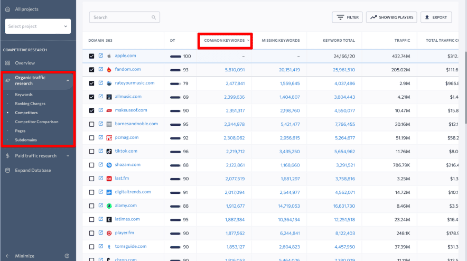Click the help icon beside Minimize
467x261 pixels.
(67, 256)
